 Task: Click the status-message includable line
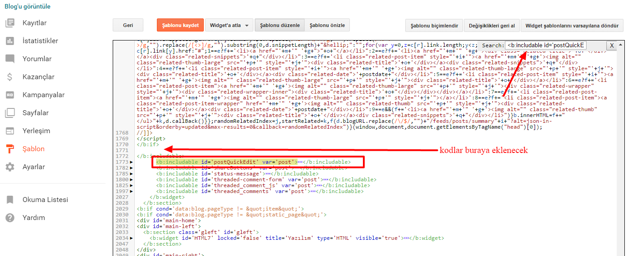[x=237, y=174]
